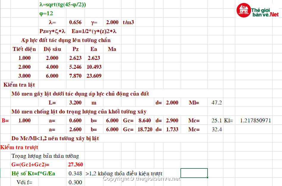Select Độ sâu value 2.000 in row one
Screen dimensions: 282x186
pyautogui.click(x=52, y=58)
